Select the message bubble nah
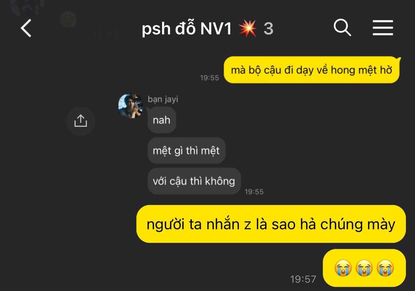Screen dimensions: 415x291 point(162,120)
